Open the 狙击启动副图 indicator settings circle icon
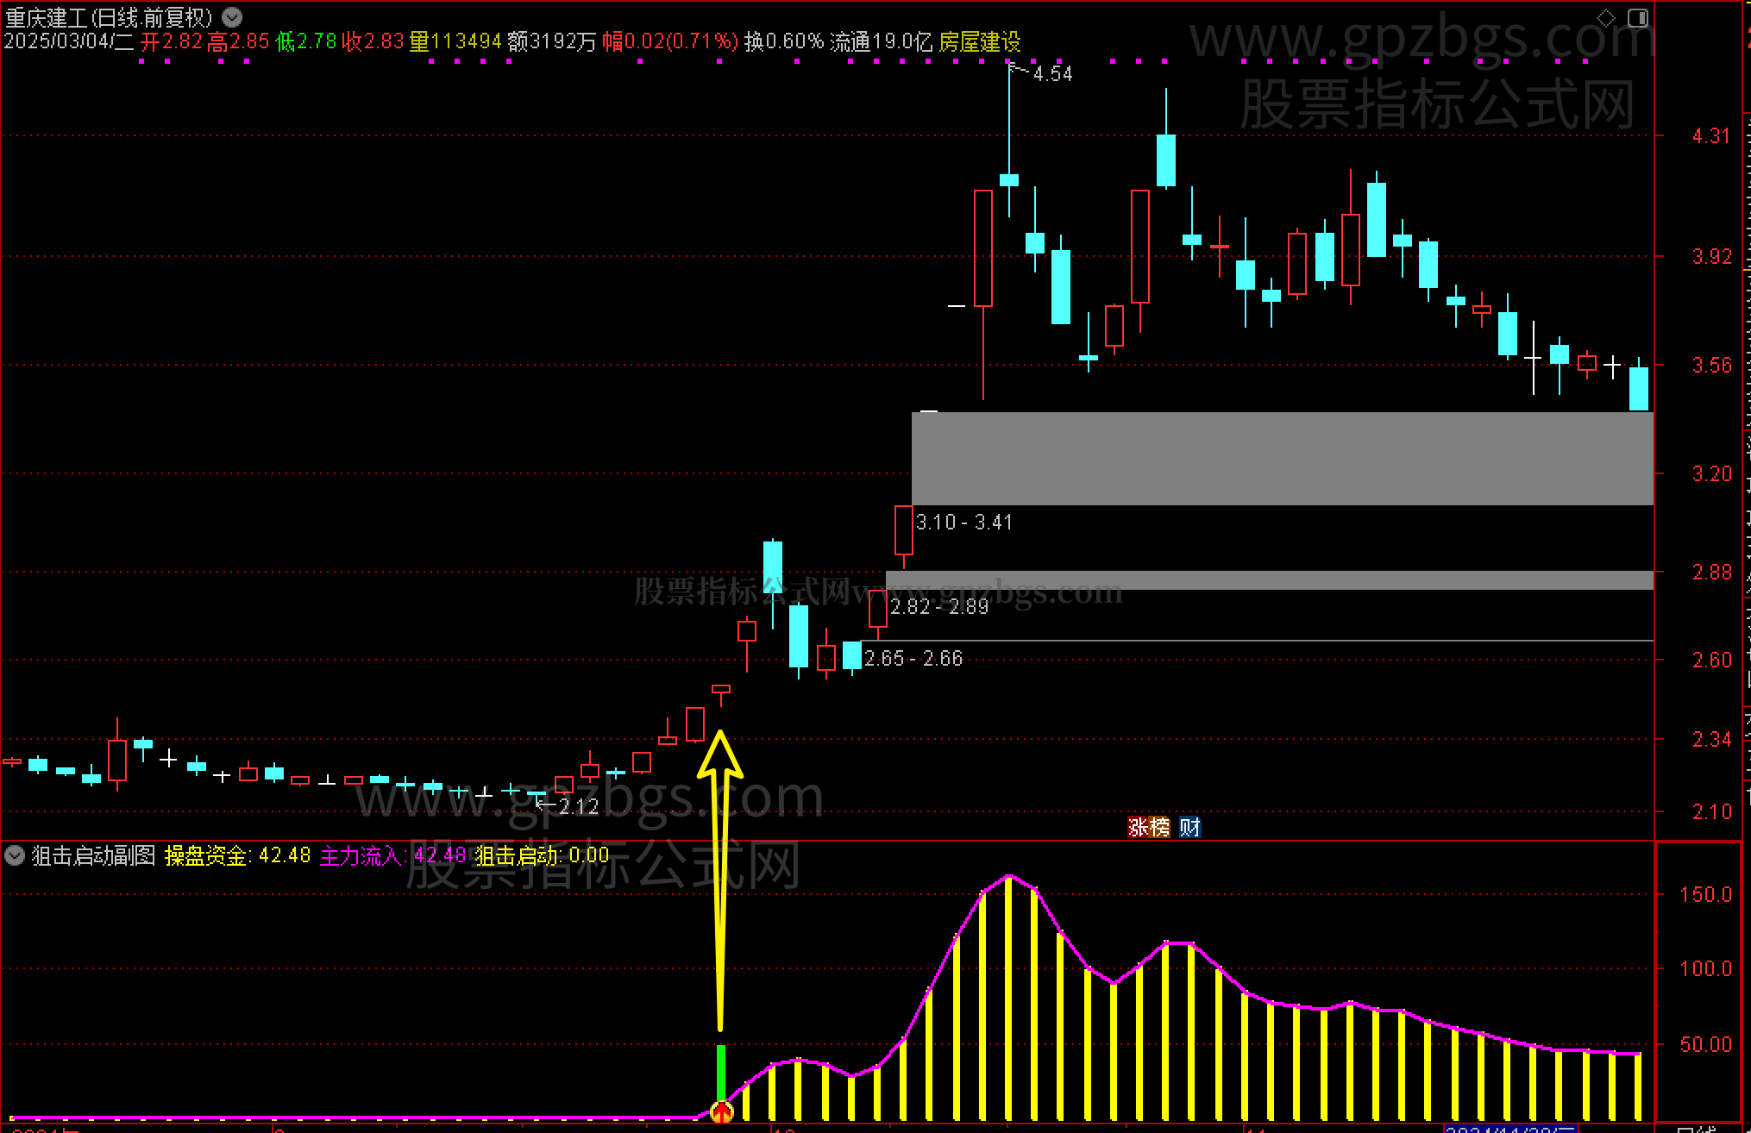Viewport: 1751px width, 1133px height. [x=15, y=855]
